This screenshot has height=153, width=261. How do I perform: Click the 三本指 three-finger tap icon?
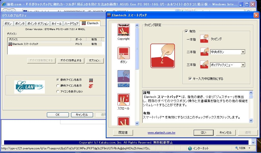[x=204, y=65]
